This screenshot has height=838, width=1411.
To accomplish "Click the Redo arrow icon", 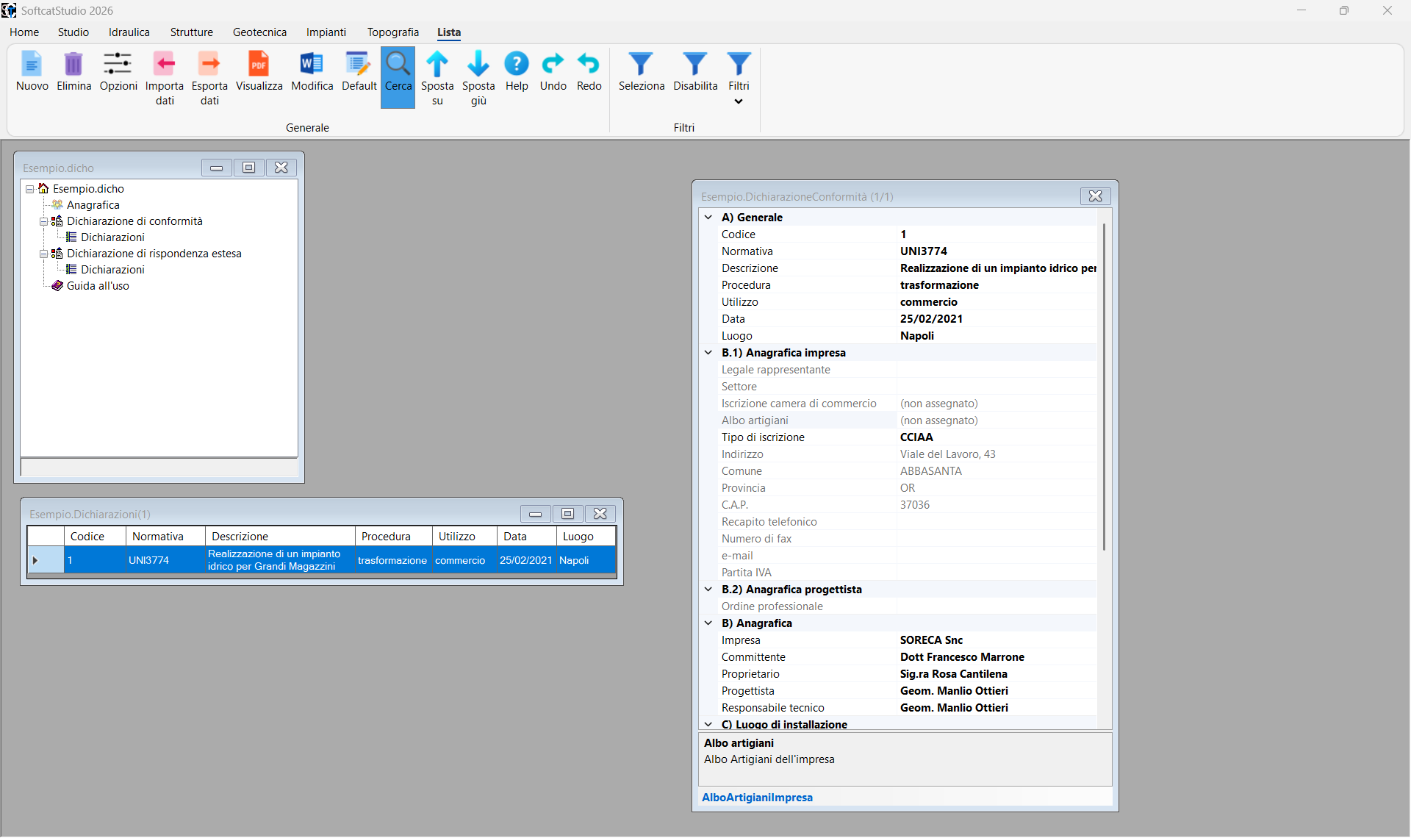I will point(589,64).
